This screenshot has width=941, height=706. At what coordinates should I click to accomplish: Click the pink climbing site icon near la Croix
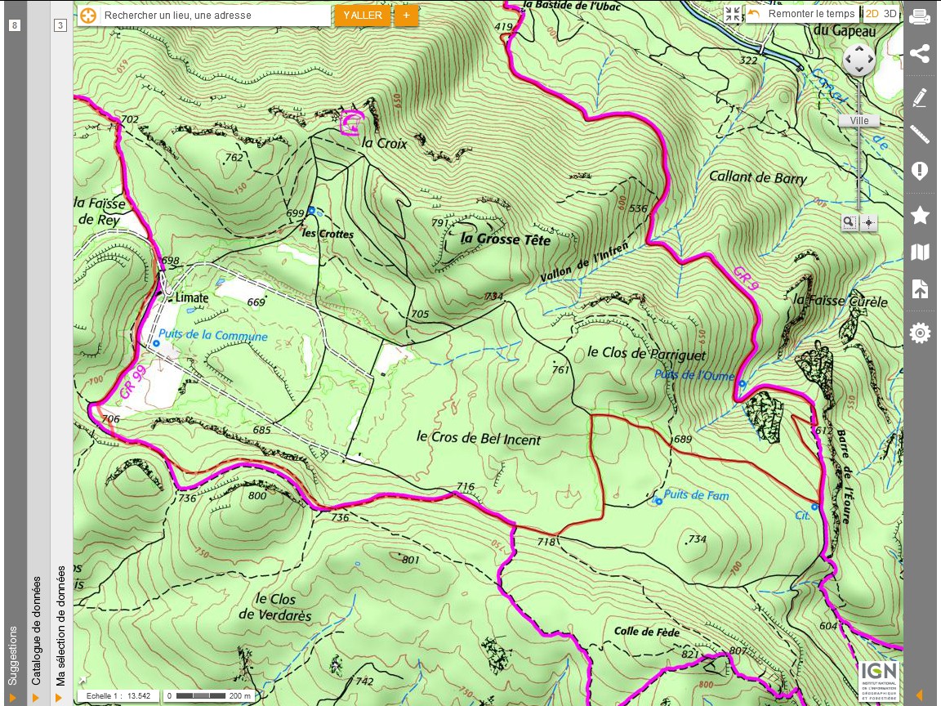[x=352, y=122]
